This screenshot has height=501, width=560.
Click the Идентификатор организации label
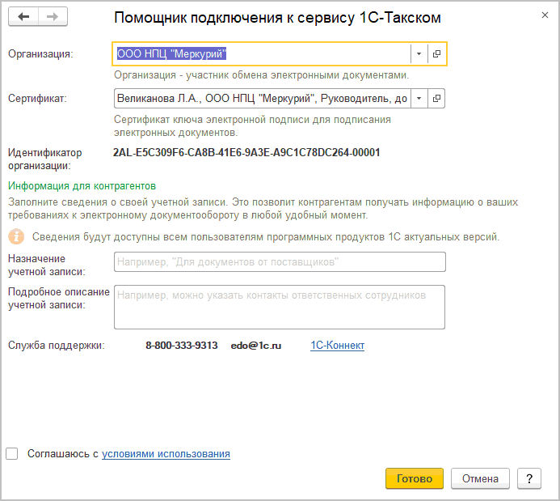pos(45,159)
